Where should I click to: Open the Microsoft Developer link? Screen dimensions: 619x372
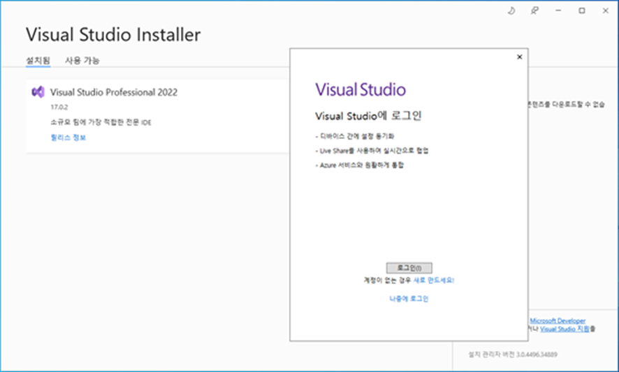tap(558, 321)
